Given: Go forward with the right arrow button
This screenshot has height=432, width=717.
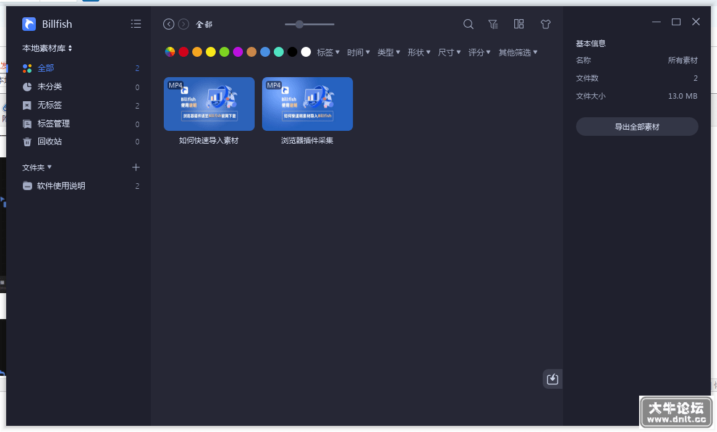Looking at the screenshot, I should tap(184, 24).
